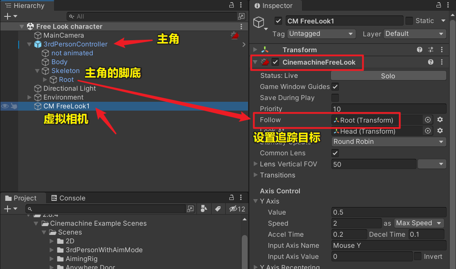Select MainCamera in Hierarchy
Viewport: 456px width, 269px height.
tap(64, 35)
